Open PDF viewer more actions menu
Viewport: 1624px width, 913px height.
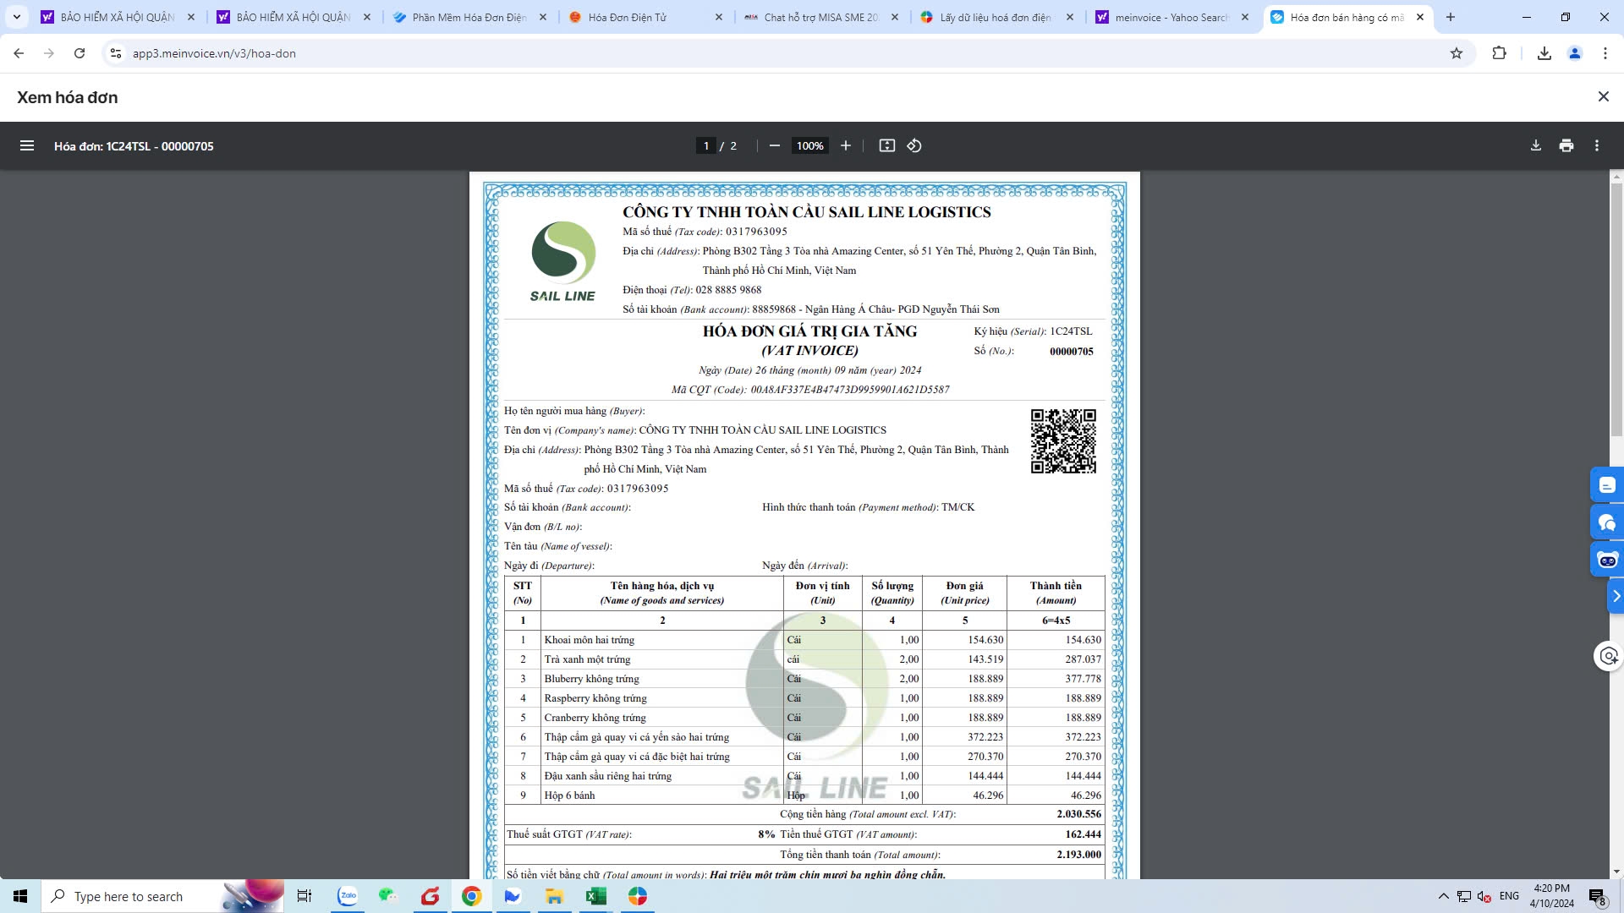point(1597,145)
